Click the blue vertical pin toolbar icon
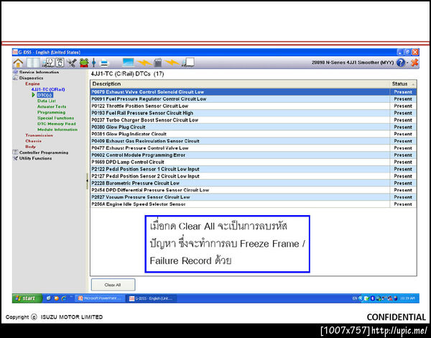Screen dimensions: 431x338 [93, 63]
